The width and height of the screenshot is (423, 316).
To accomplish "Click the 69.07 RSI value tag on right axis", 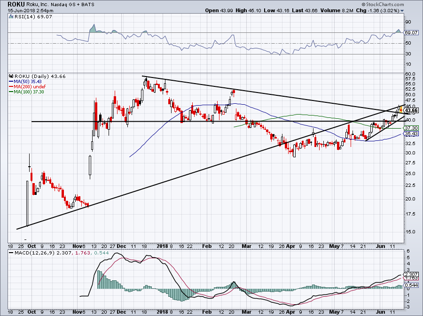I will pos(411,32).
